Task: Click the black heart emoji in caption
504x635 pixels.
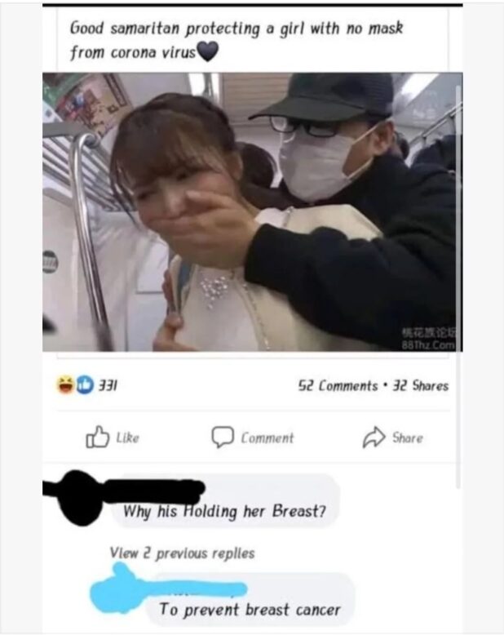Action: 208,51
